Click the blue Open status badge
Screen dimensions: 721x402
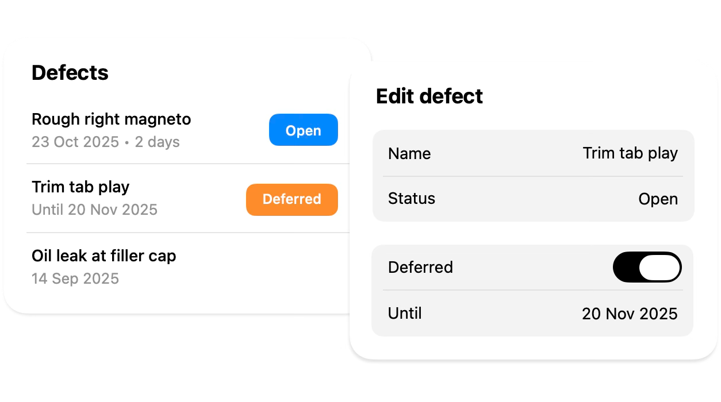(x=303, y=130)
